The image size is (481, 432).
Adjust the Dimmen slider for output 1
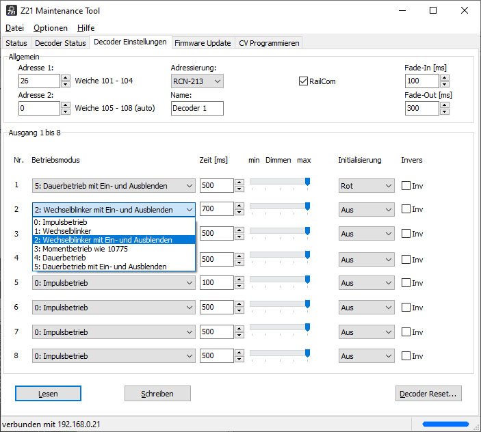pyautogui.click(x=307, y=182)
